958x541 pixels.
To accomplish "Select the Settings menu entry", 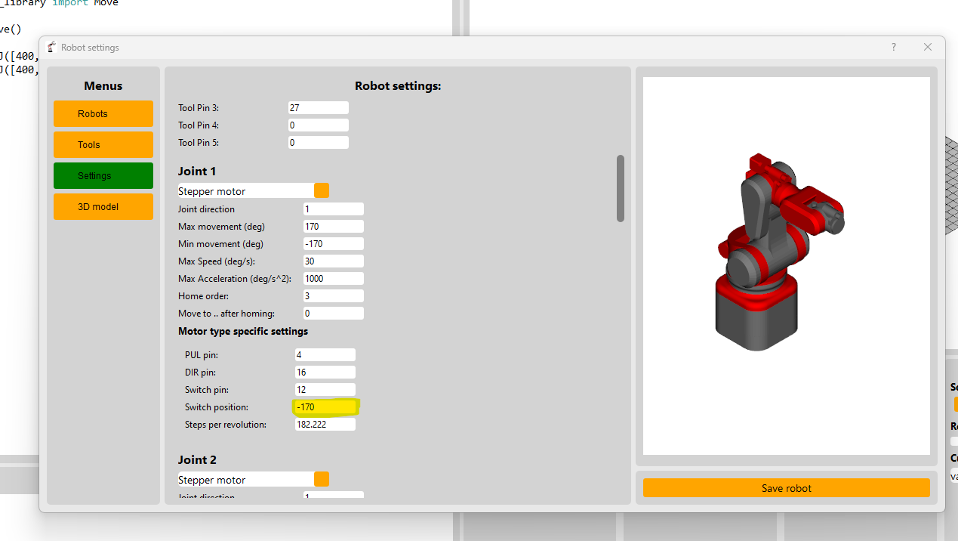I will 103,175.
